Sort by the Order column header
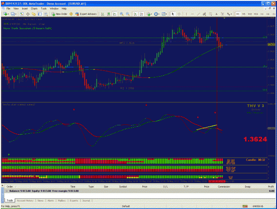Screen dimensions: 277x209 (x=10, y=186)
